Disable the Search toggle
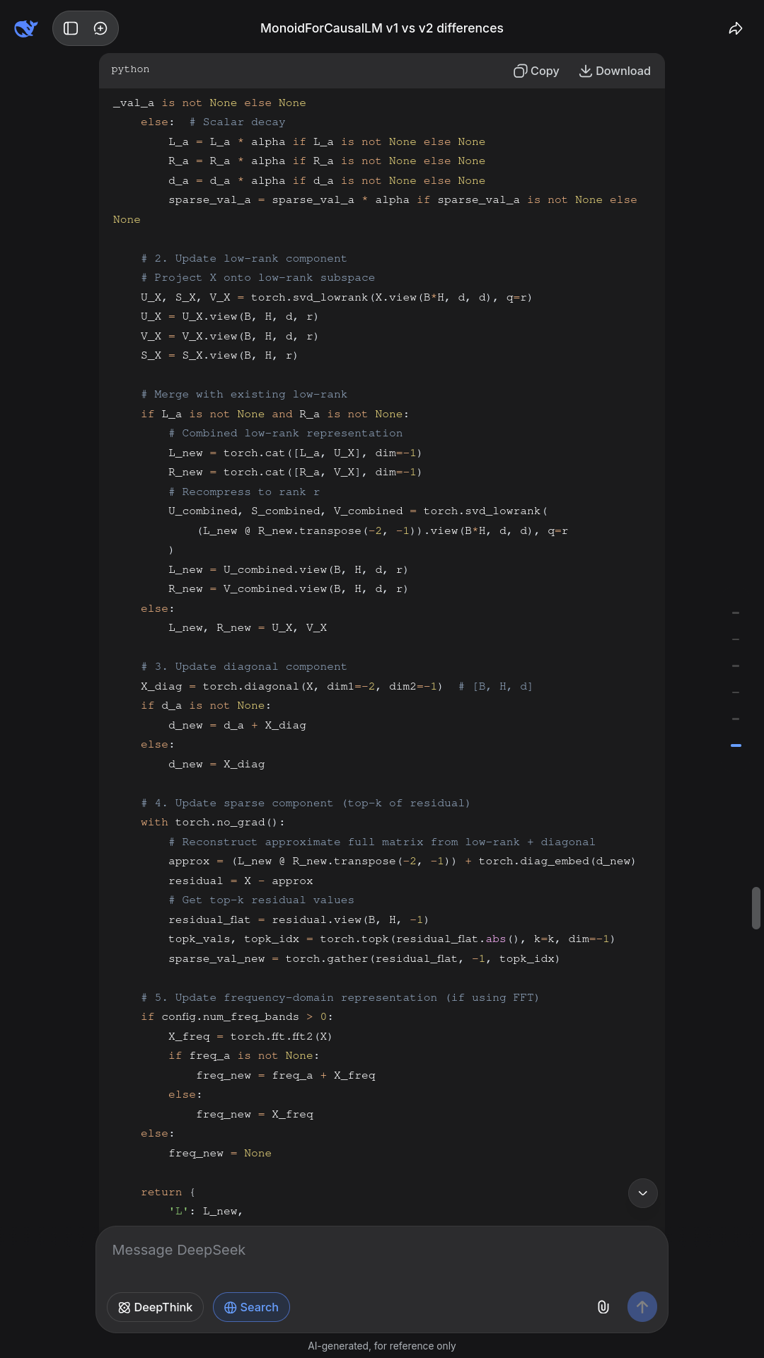Screen dimensions: 764x1358 click(251, 1307)
